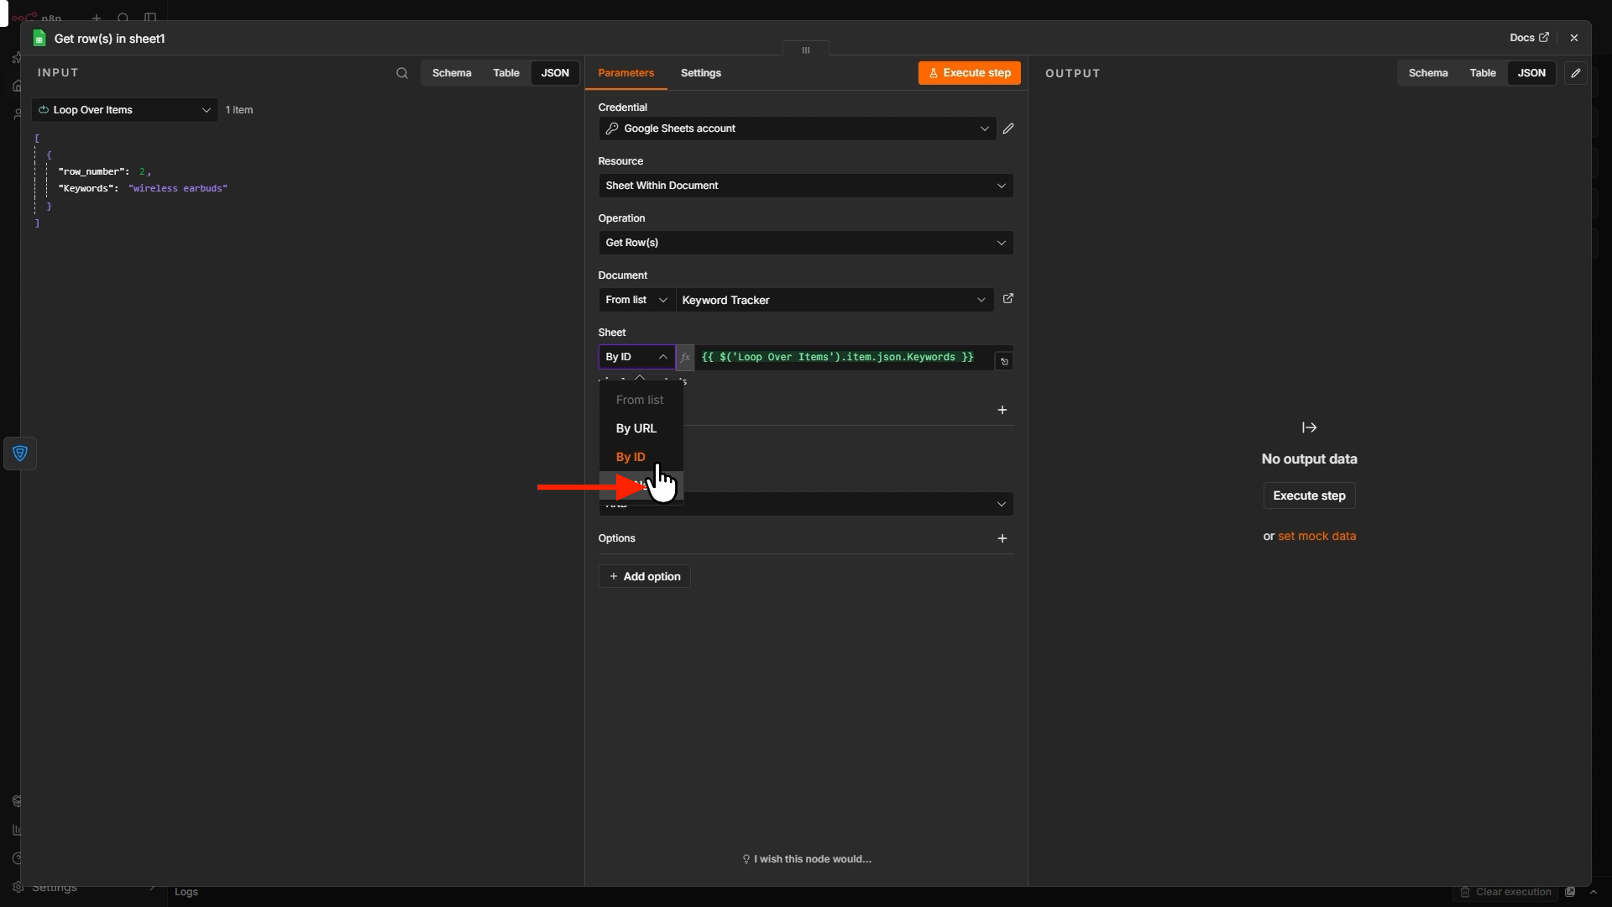Show input as Table
The image size is (1612, 907).
[506, 73]
